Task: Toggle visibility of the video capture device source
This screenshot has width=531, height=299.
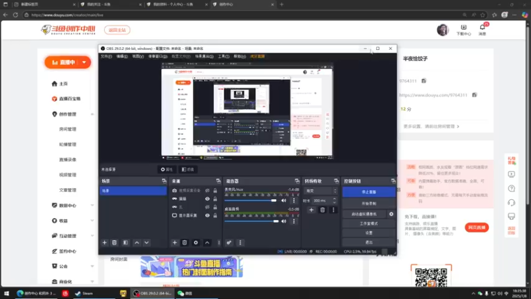Action: [x=207, y=191]
